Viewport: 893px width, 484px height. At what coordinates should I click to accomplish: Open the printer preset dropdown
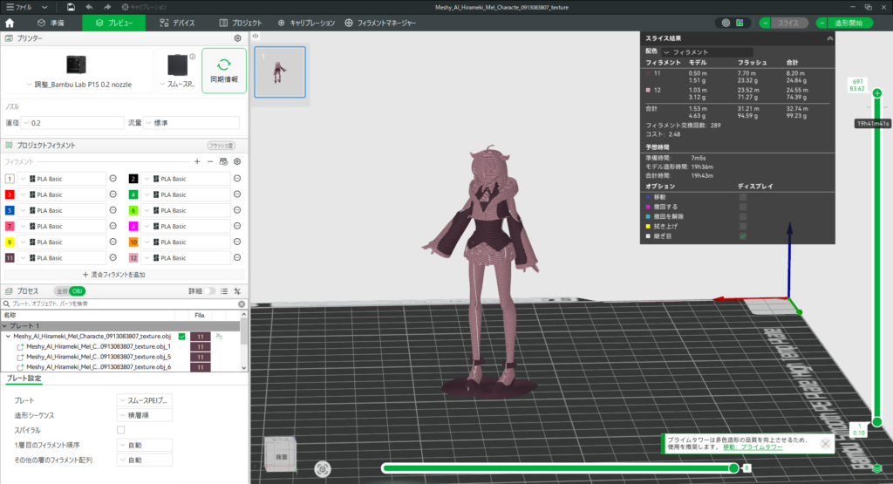click(78, 85)
